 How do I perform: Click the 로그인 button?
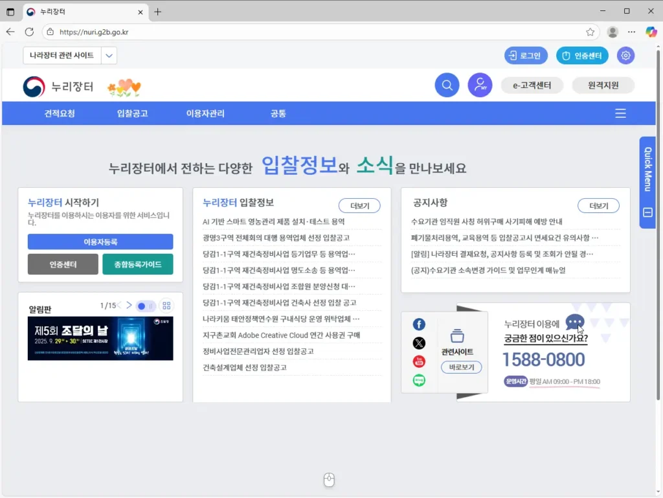pos(526,56)
